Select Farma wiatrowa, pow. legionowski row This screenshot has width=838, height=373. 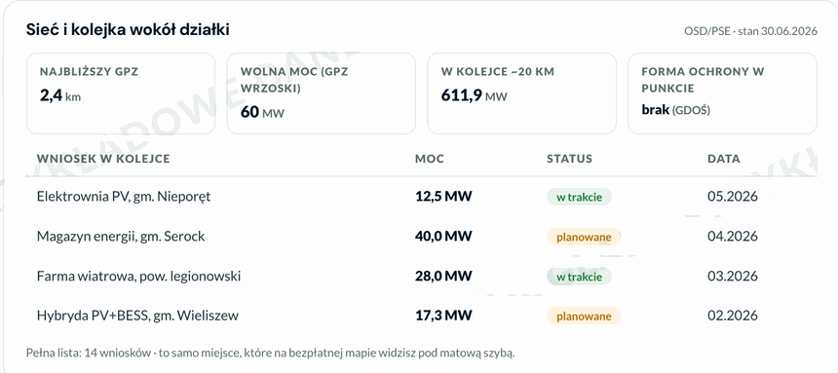pyautogui.click(x=422, y=277)
